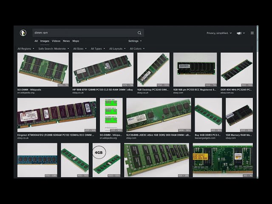Open the 1GB Memory RAM black module image

[x=239, y=115]
